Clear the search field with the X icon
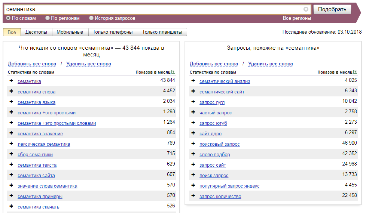This screenshot has height=213, width=369. tap(306, 9)
